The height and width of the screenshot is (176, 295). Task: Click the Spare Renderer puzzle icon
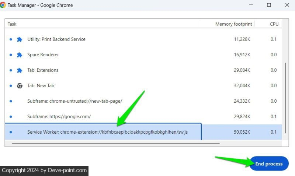point(20,55)
